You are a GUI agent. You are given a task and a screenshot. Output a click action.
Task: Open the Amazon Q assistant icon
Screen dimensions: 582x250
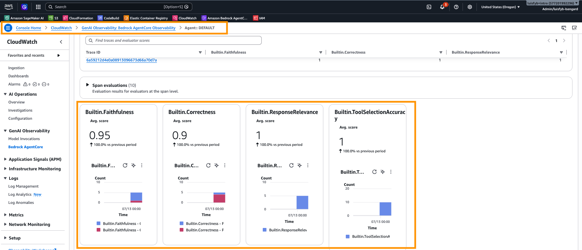tap(25, 7)
